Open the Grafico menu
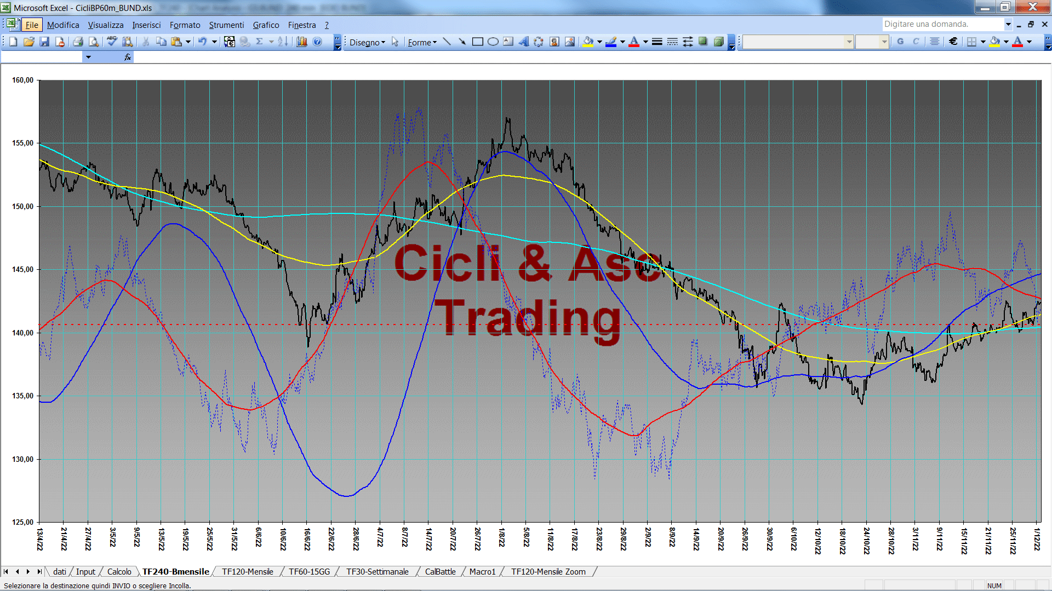This screenshot has height=591, width=1052. pos(266,25)
